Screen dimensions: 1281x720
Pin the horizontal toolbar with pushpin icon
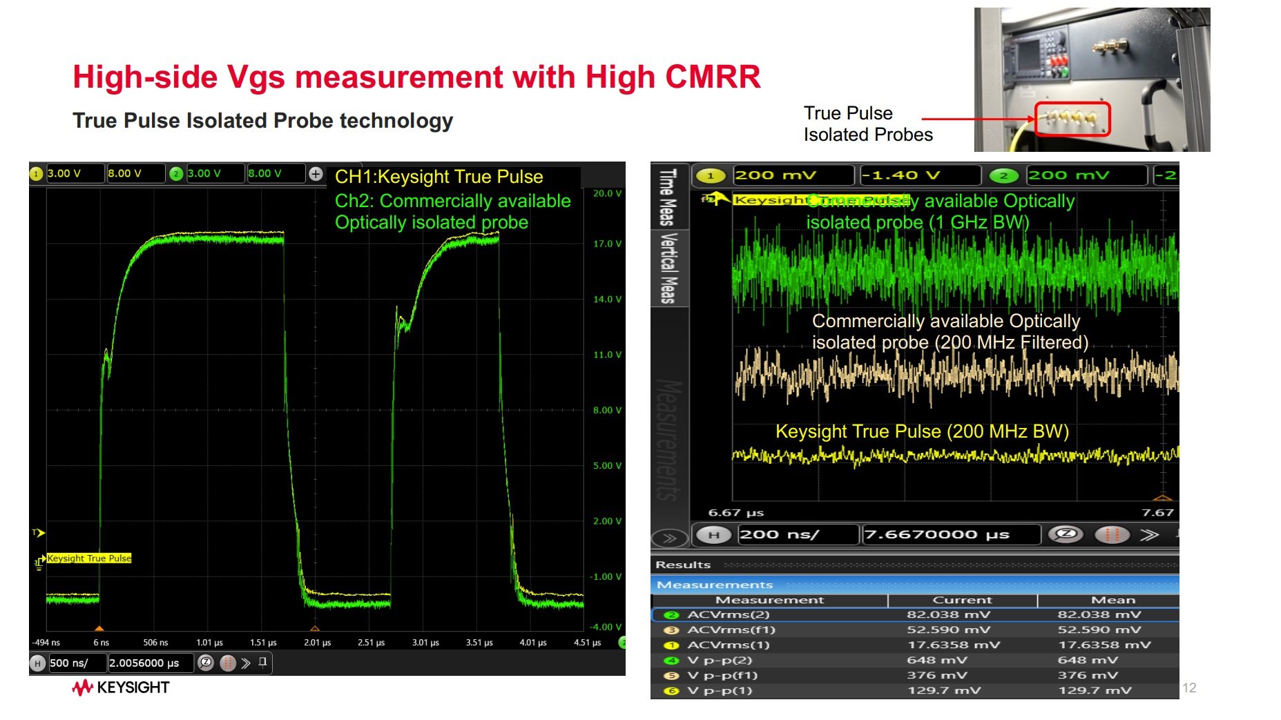point(262,663)
